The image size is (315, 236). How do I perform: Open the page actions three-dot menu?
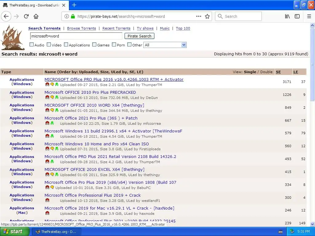coord(198,16)
